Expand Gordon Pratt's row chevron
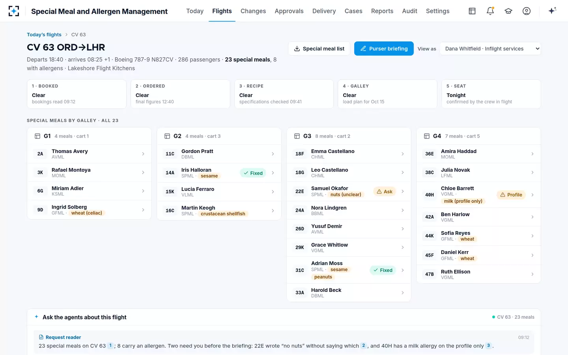The height and width of the screenshot is (355, 568). click(273, 154)
